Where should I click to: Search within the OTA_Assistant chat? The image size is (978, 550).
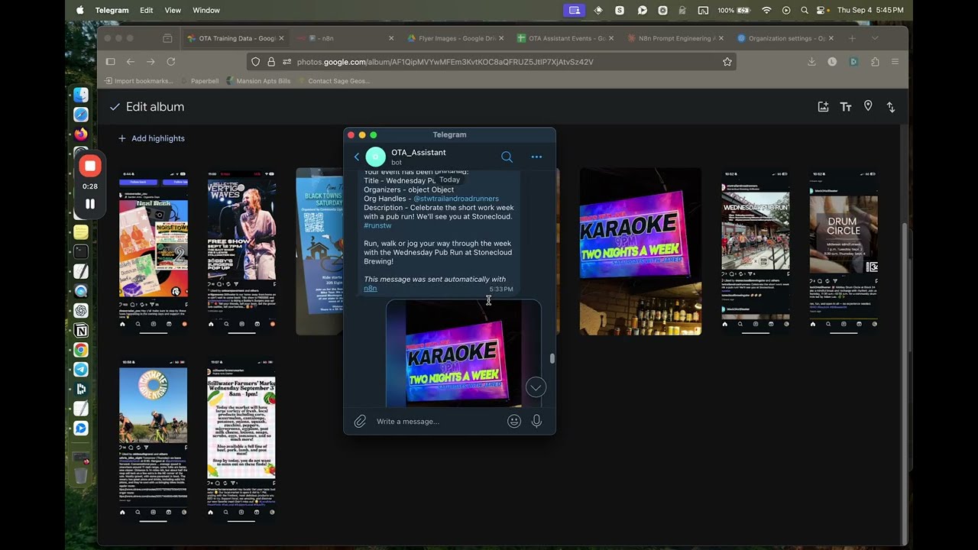click(x=507, y=157)
